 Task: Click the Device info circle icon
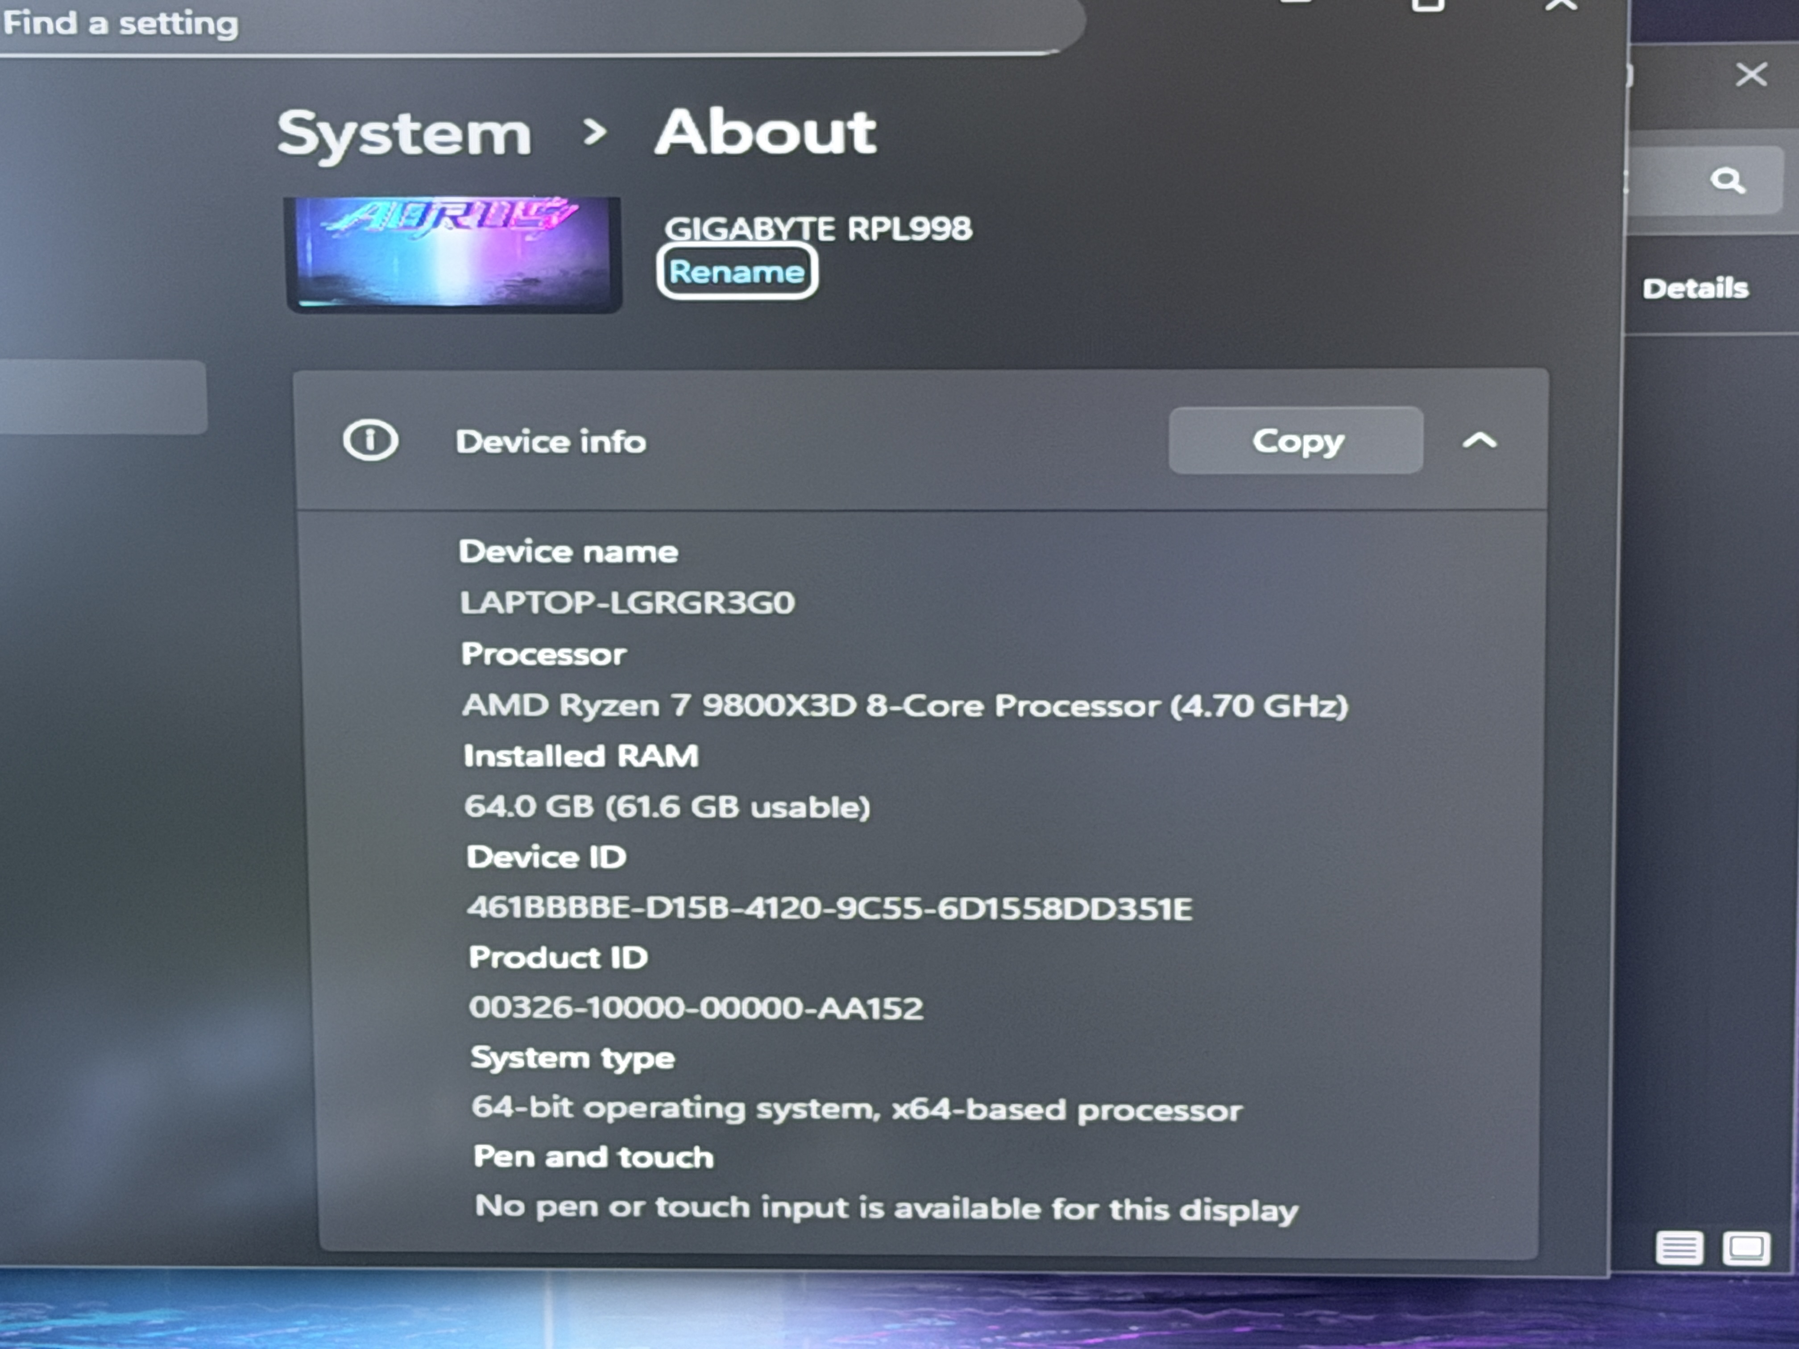370,440
